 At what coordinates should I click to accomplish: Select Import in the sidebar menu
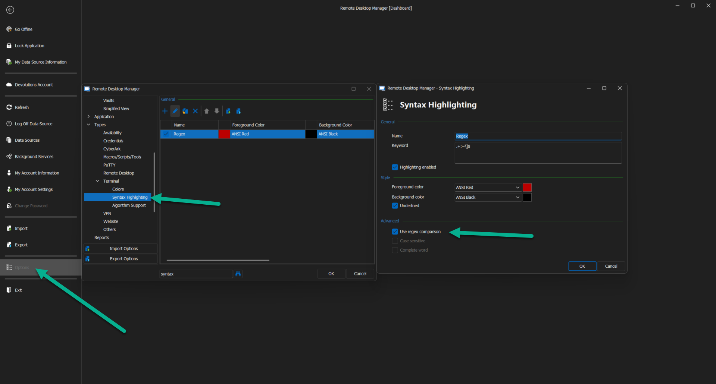(x=21, y=229)
